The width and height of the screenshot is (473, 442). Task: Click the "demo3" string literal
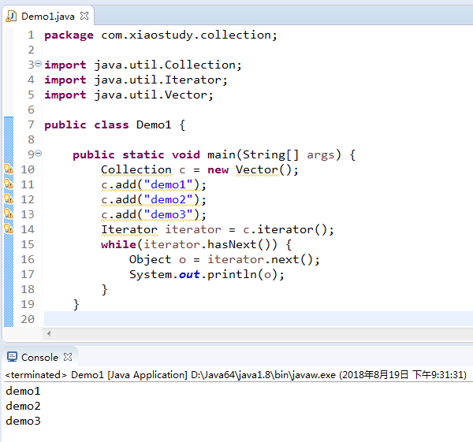(x=169, y=214)
